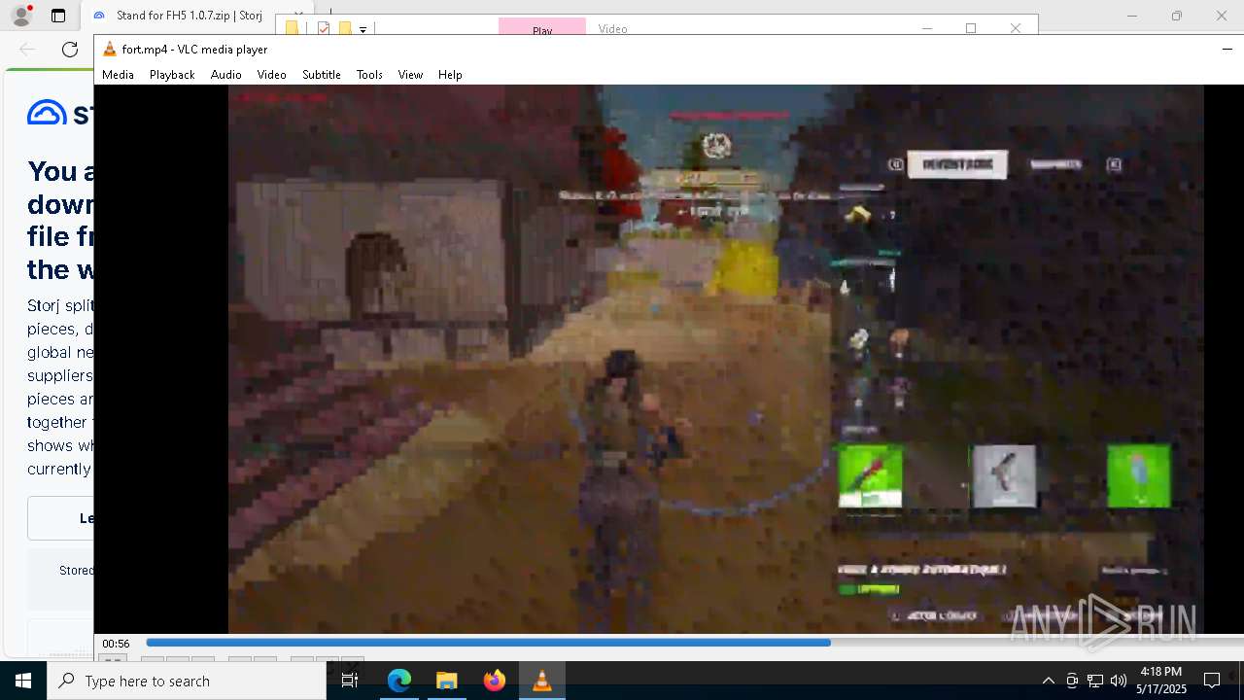Click the volume speaker icon in tray
The image size is (1244, 700).
[x=1119, y=681]
